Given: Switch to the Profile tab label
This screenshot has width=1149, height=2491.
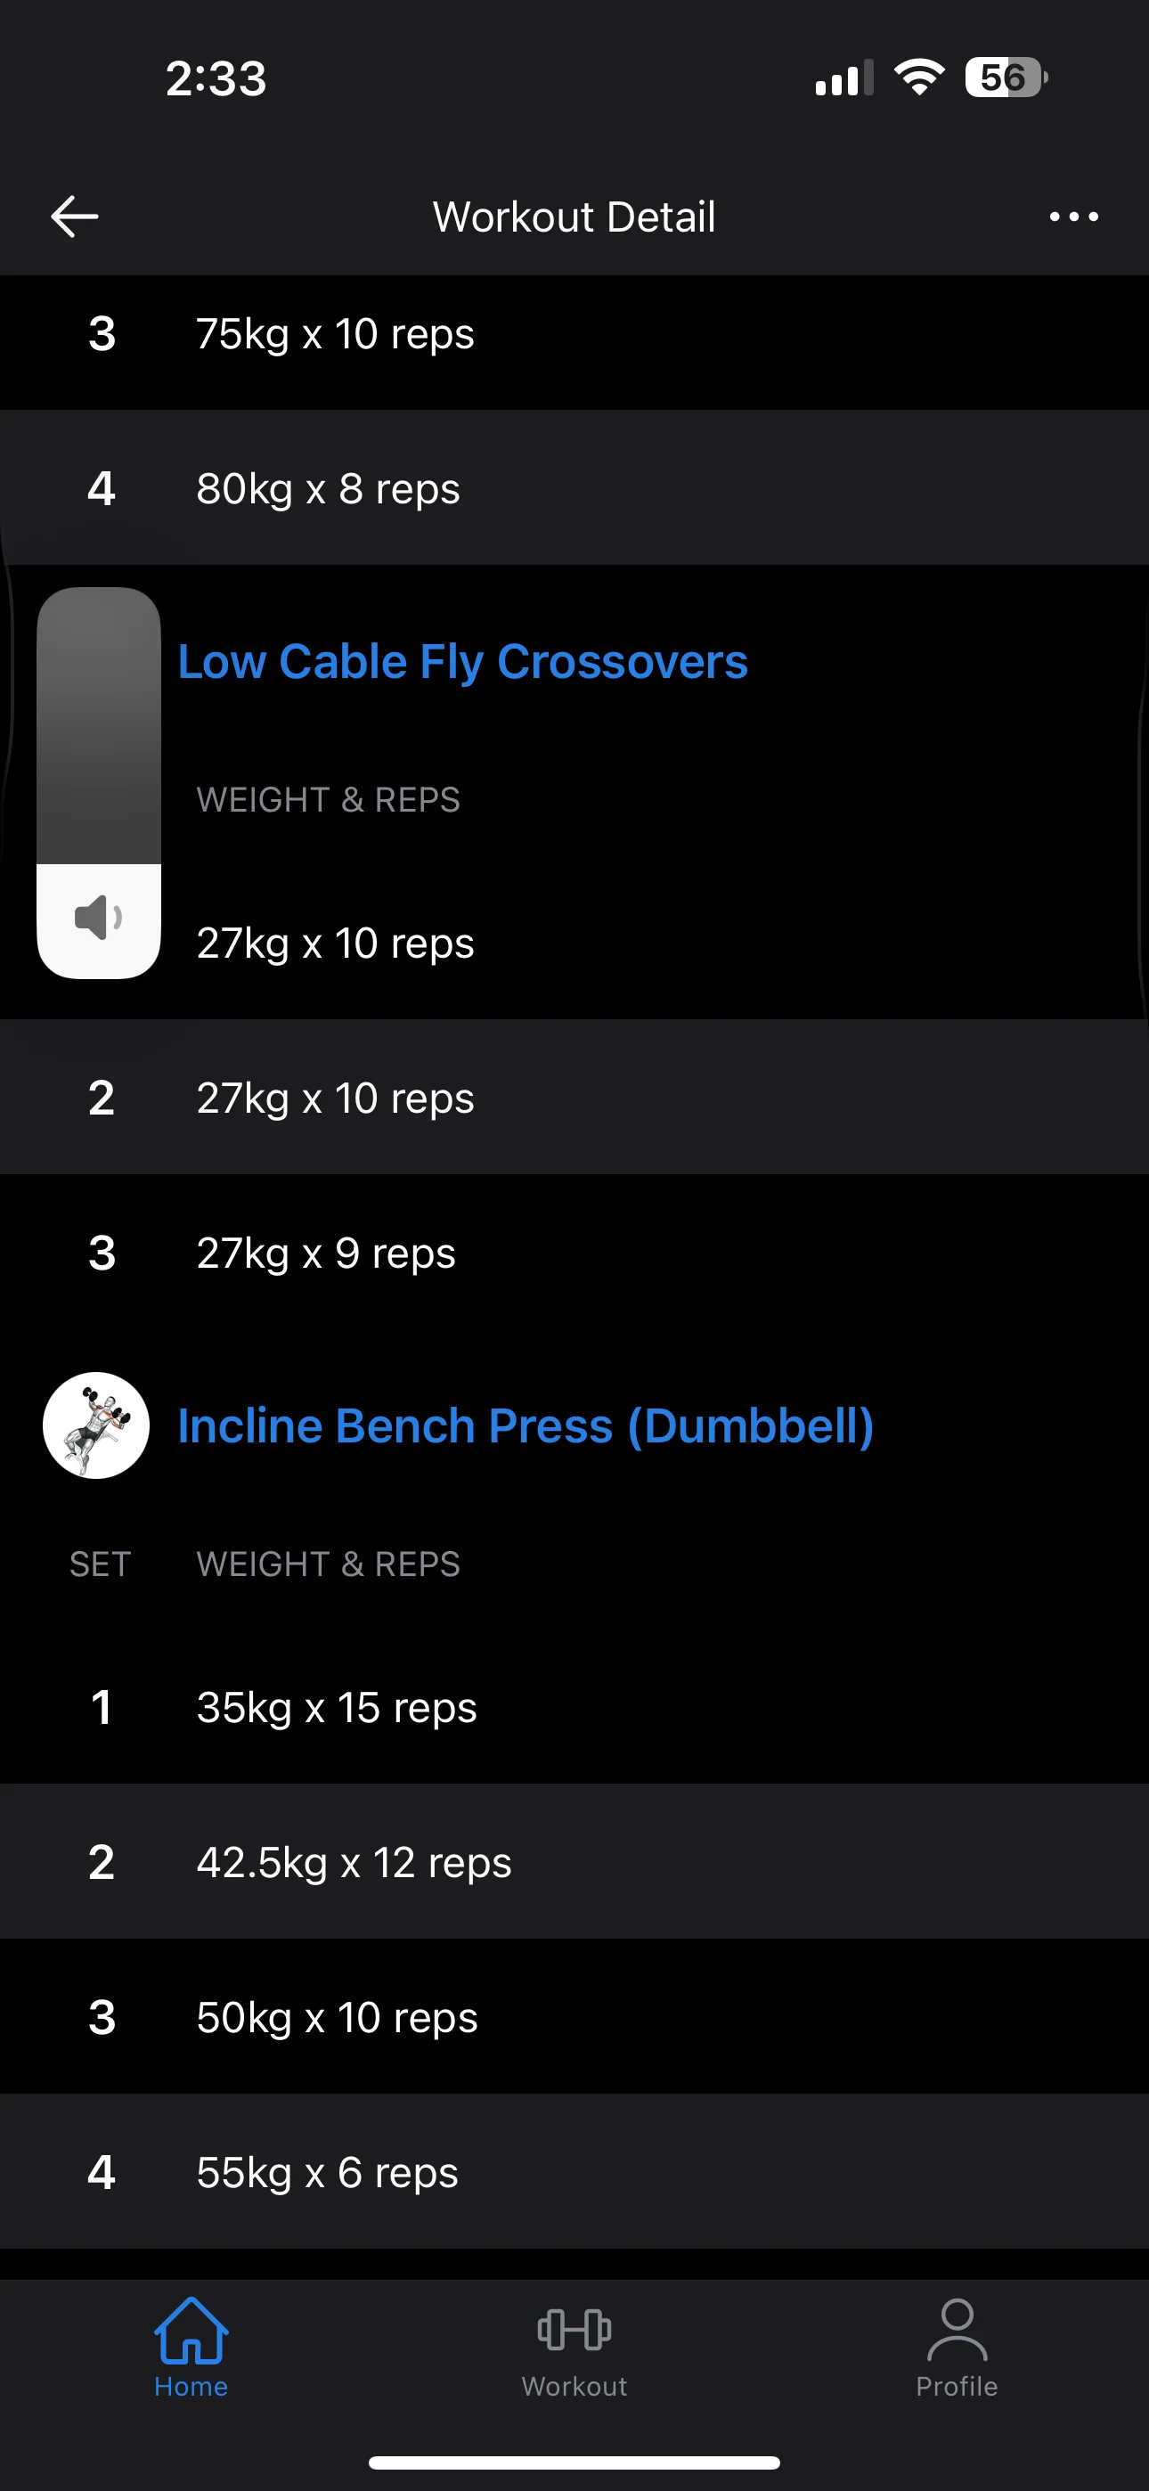Looking at the screenshot, I should [957, 2387].
